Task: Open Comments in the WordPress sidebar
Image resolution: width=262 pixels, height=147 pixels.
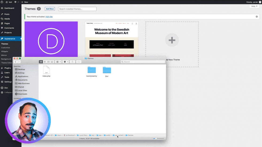Action: pyautogui.click(x=9, y=28)
